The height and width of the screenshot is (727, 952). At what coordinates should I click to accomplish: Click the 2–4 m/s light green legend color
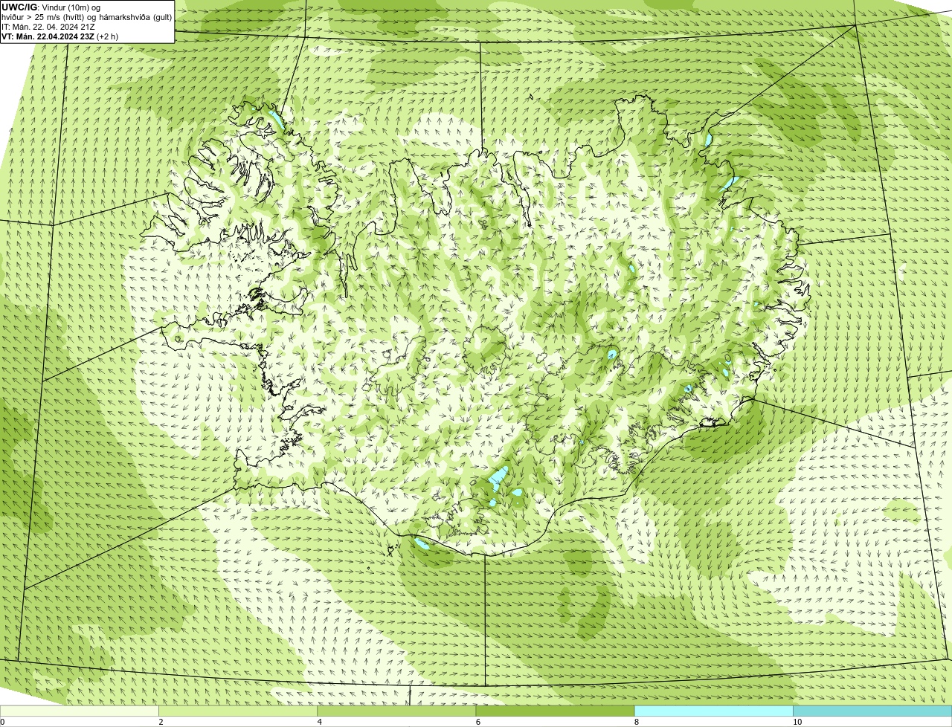pyautogui.click(x=238, y=711)
